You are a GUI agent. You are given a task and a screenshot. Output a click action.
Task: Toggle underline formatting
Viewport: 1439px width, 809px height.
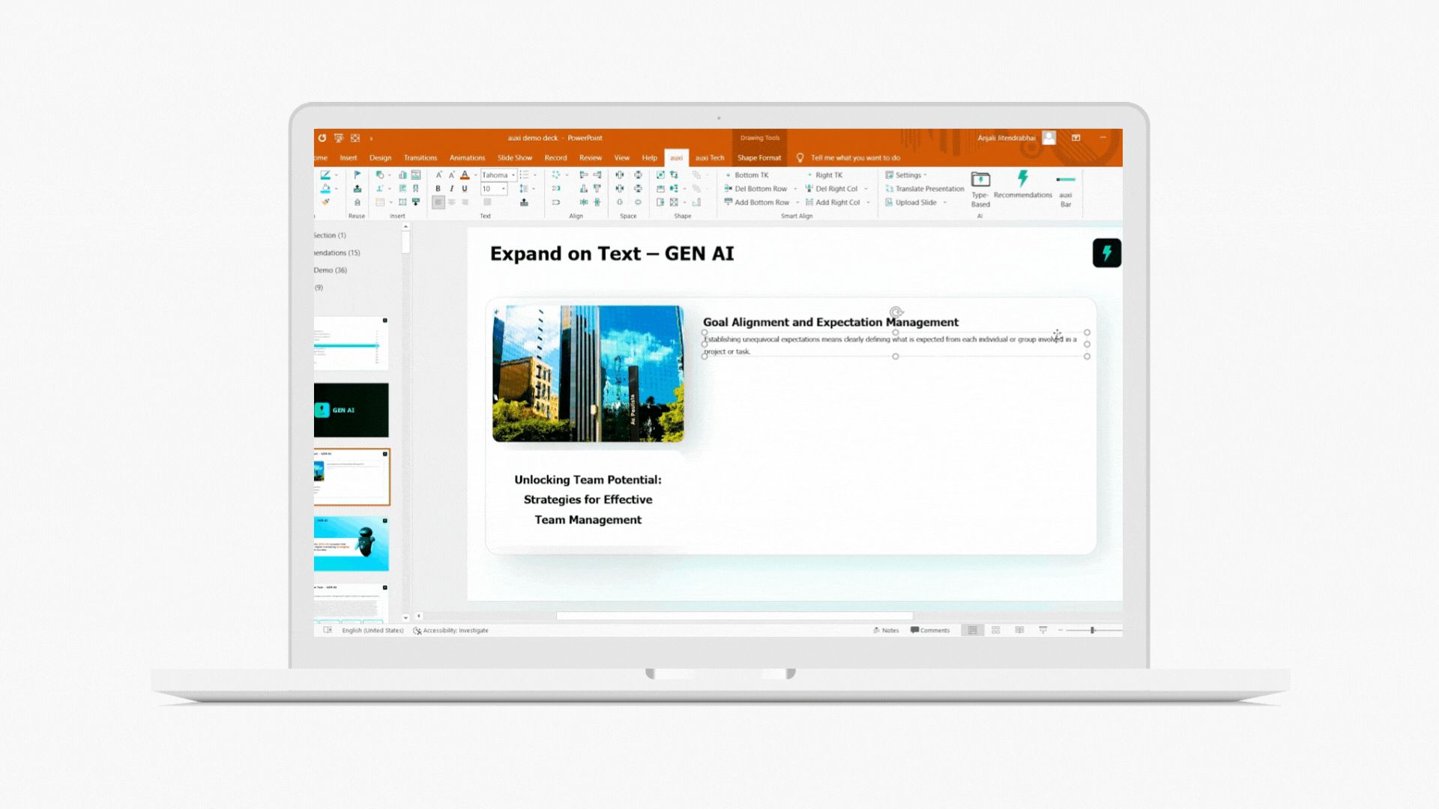tap(465, 189)
